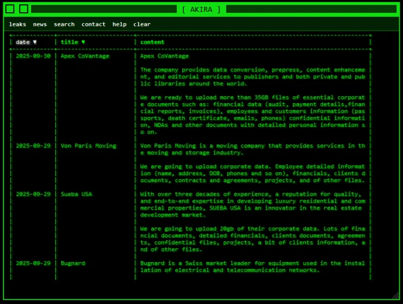This screenshot has width=403, height=304.
Task: Select the Apex CoVantage title cell
Action: tap(85, 56)
